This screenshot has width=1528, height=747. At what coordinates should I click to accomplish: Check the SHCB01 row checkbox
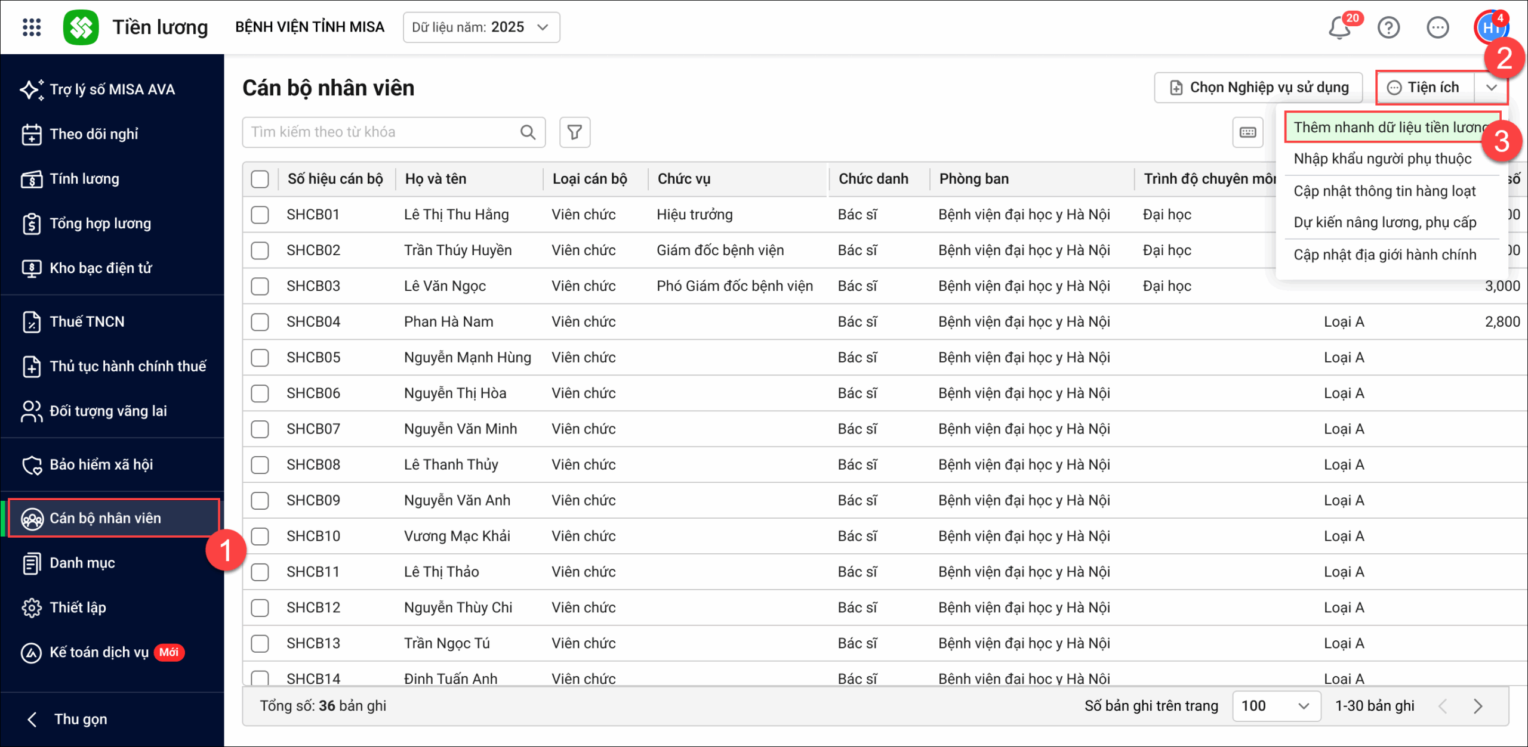pyautogui.click(x=260, y=215)
